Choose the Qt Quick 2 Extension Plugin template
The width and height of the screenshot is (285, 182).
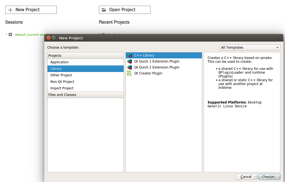click(164, 67)
